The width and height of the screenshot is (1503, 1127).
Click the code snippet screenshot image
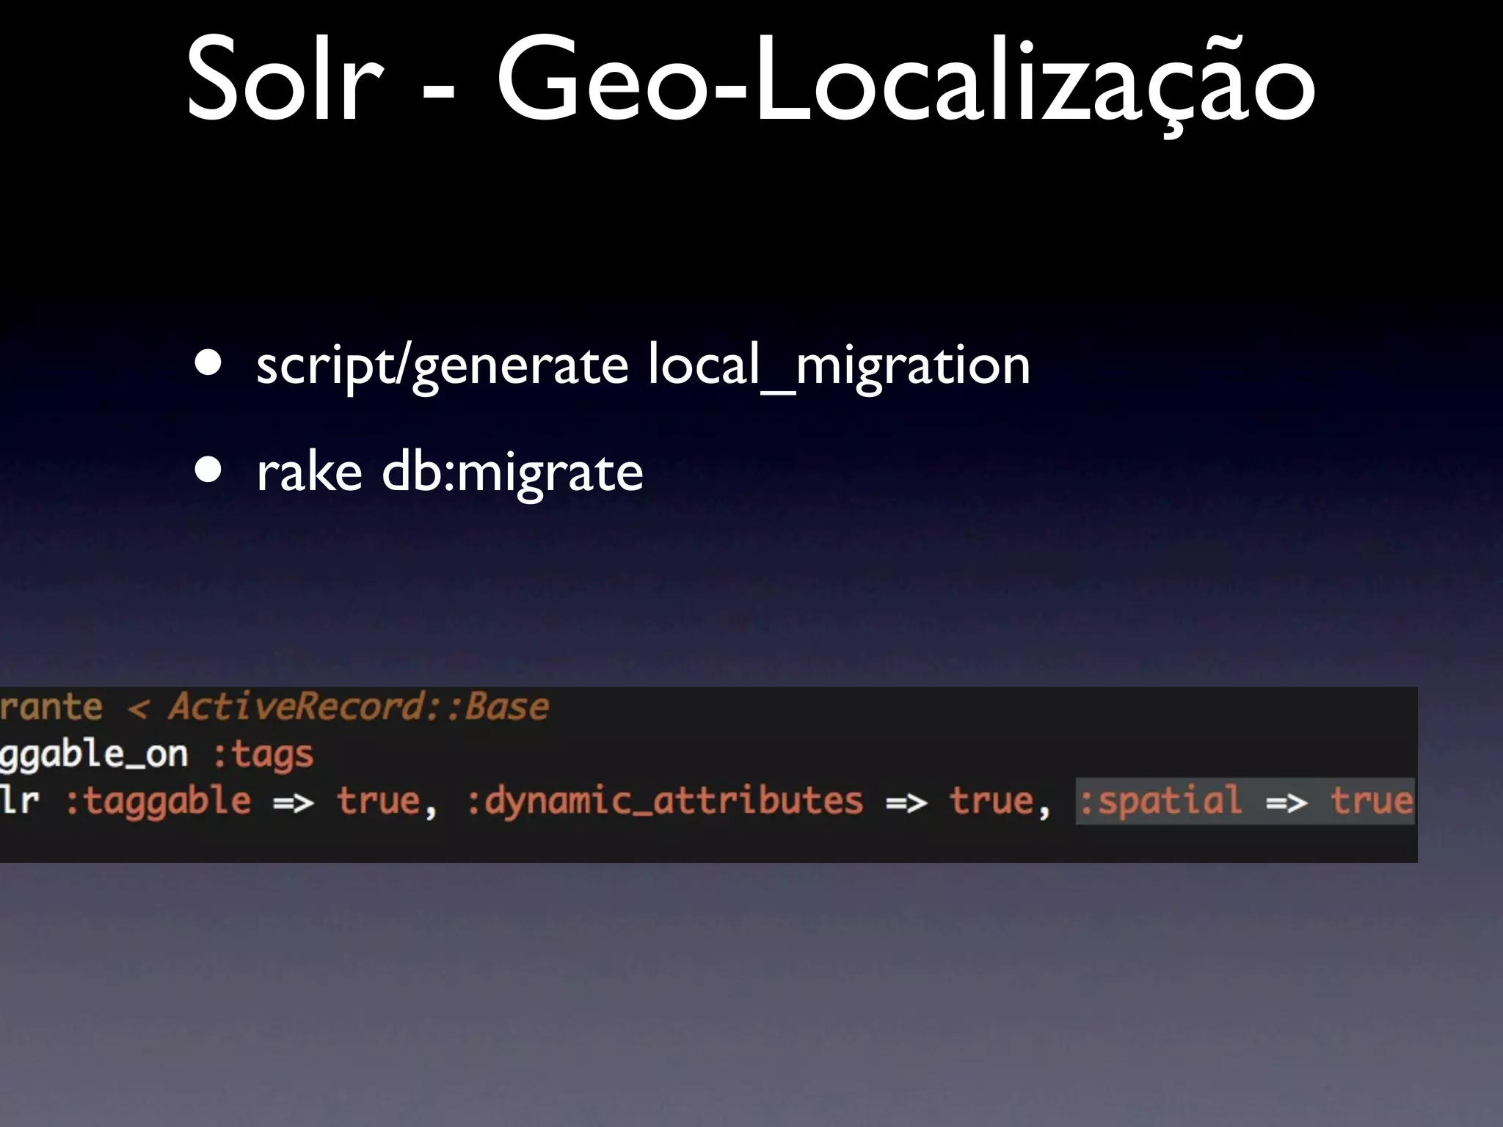[709, 775]
